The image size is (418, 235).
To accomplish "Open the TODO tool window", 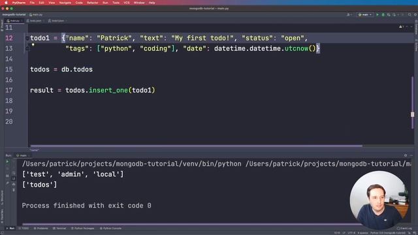I will (24, 228).
